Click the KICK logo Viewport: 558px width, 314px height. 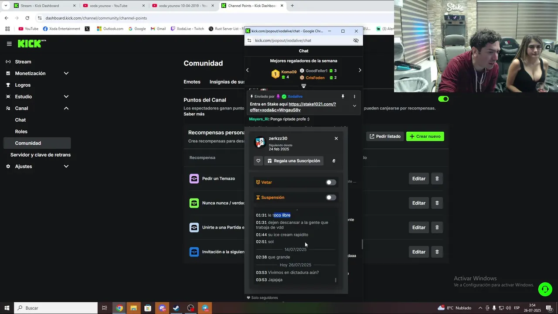[32, 44]
